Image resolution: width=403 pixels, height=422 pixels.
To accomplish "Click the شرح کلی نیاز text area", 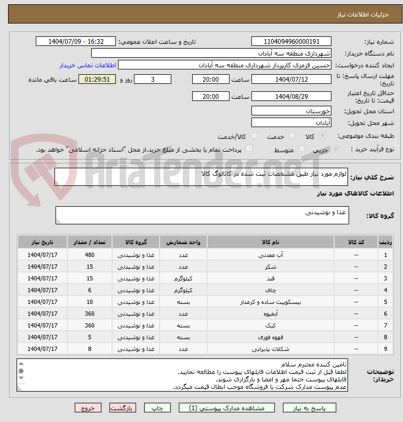I will point(201,177).
